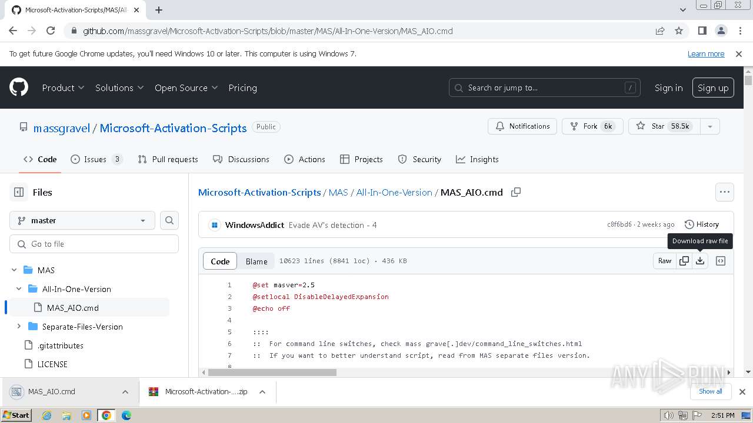Open commit c8f6bd6 link
The height and width of the screenshot is (423, 753).
click(x=619, y=224)
